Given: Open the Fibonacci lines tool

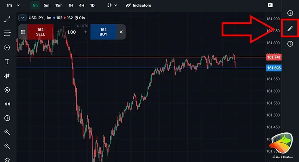Looking at the screenshot, I should [x=7, y=33].
